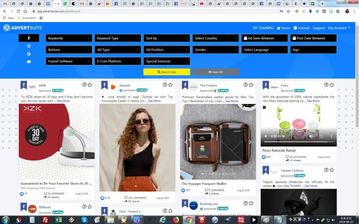Screen dimensions: 359x224
Task: Open the Select Language dropdown
Action: tap(264, 50)
